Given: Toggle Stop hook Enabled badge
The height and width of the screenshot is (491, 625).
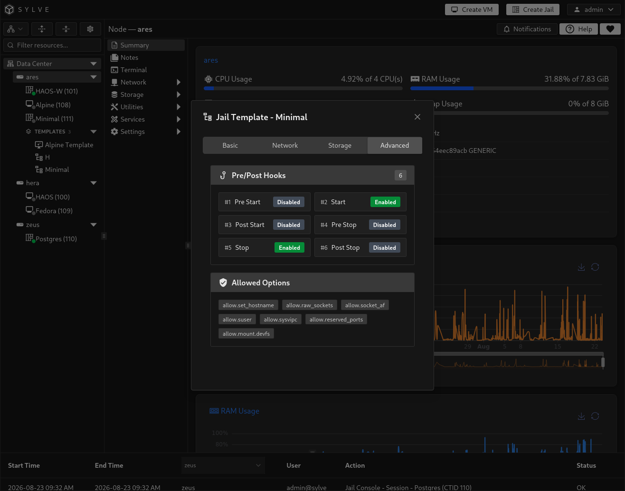Looking at the screenshot, I should tap(289, 247).
